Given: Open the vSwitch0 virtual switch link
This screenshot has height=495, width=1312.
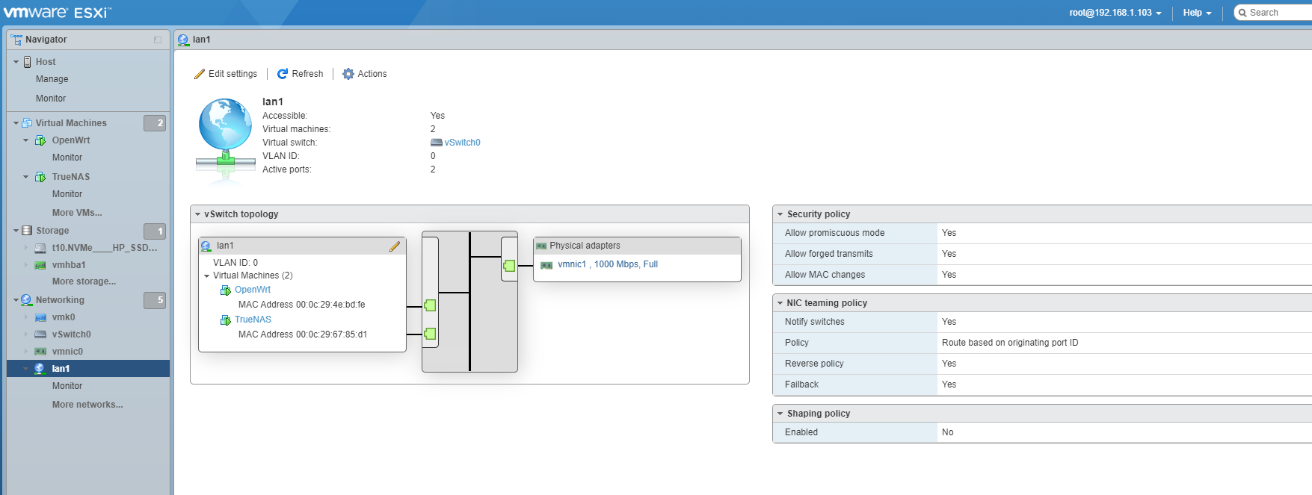Looking at the screenshot, I should click(x=462, y=143).
